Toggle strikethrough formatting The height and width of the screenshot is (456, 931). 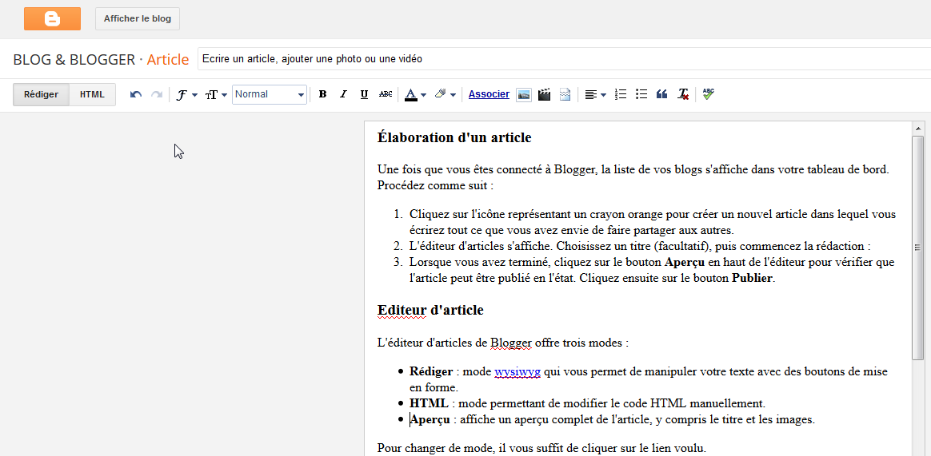click(386, 94)
